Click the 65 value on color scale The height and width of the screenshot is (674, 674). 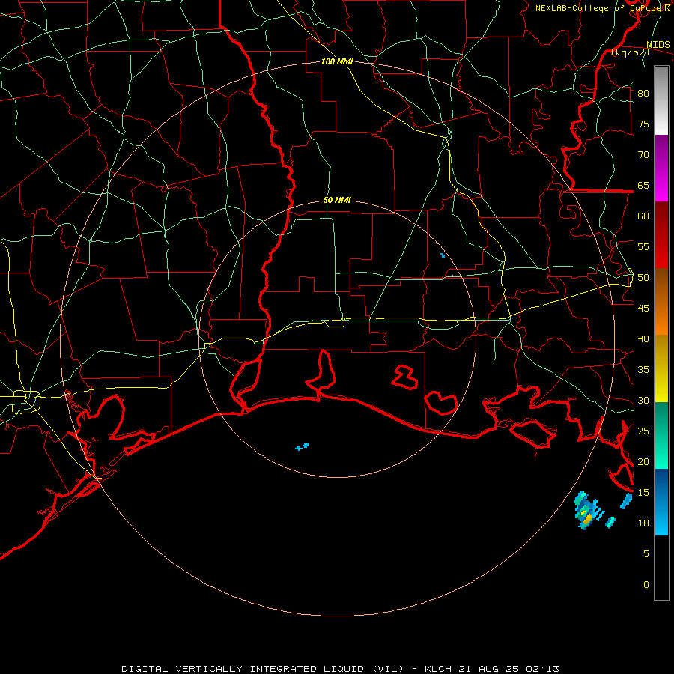[x=643, y=185]
